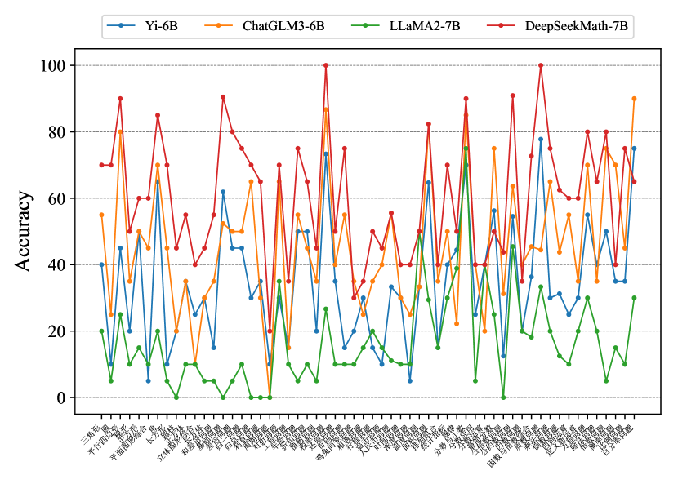Select the orange line marker in the legend
Image resolution: width=678 pixels, height=484 pixels.
click(x=218, y=26)
